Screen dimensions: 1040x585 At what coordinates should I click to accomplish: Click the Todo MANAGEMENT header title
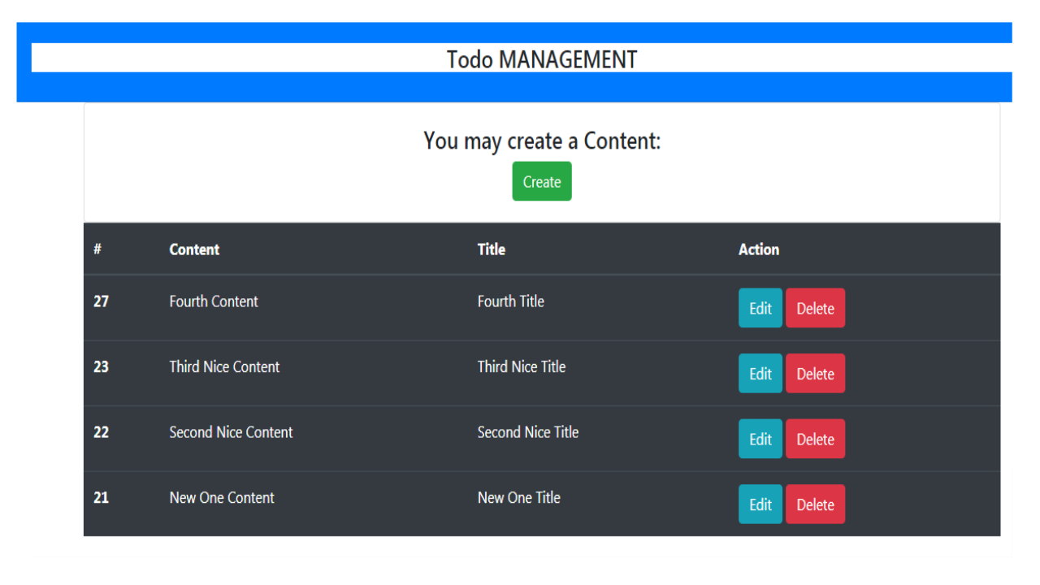[542, 59]
